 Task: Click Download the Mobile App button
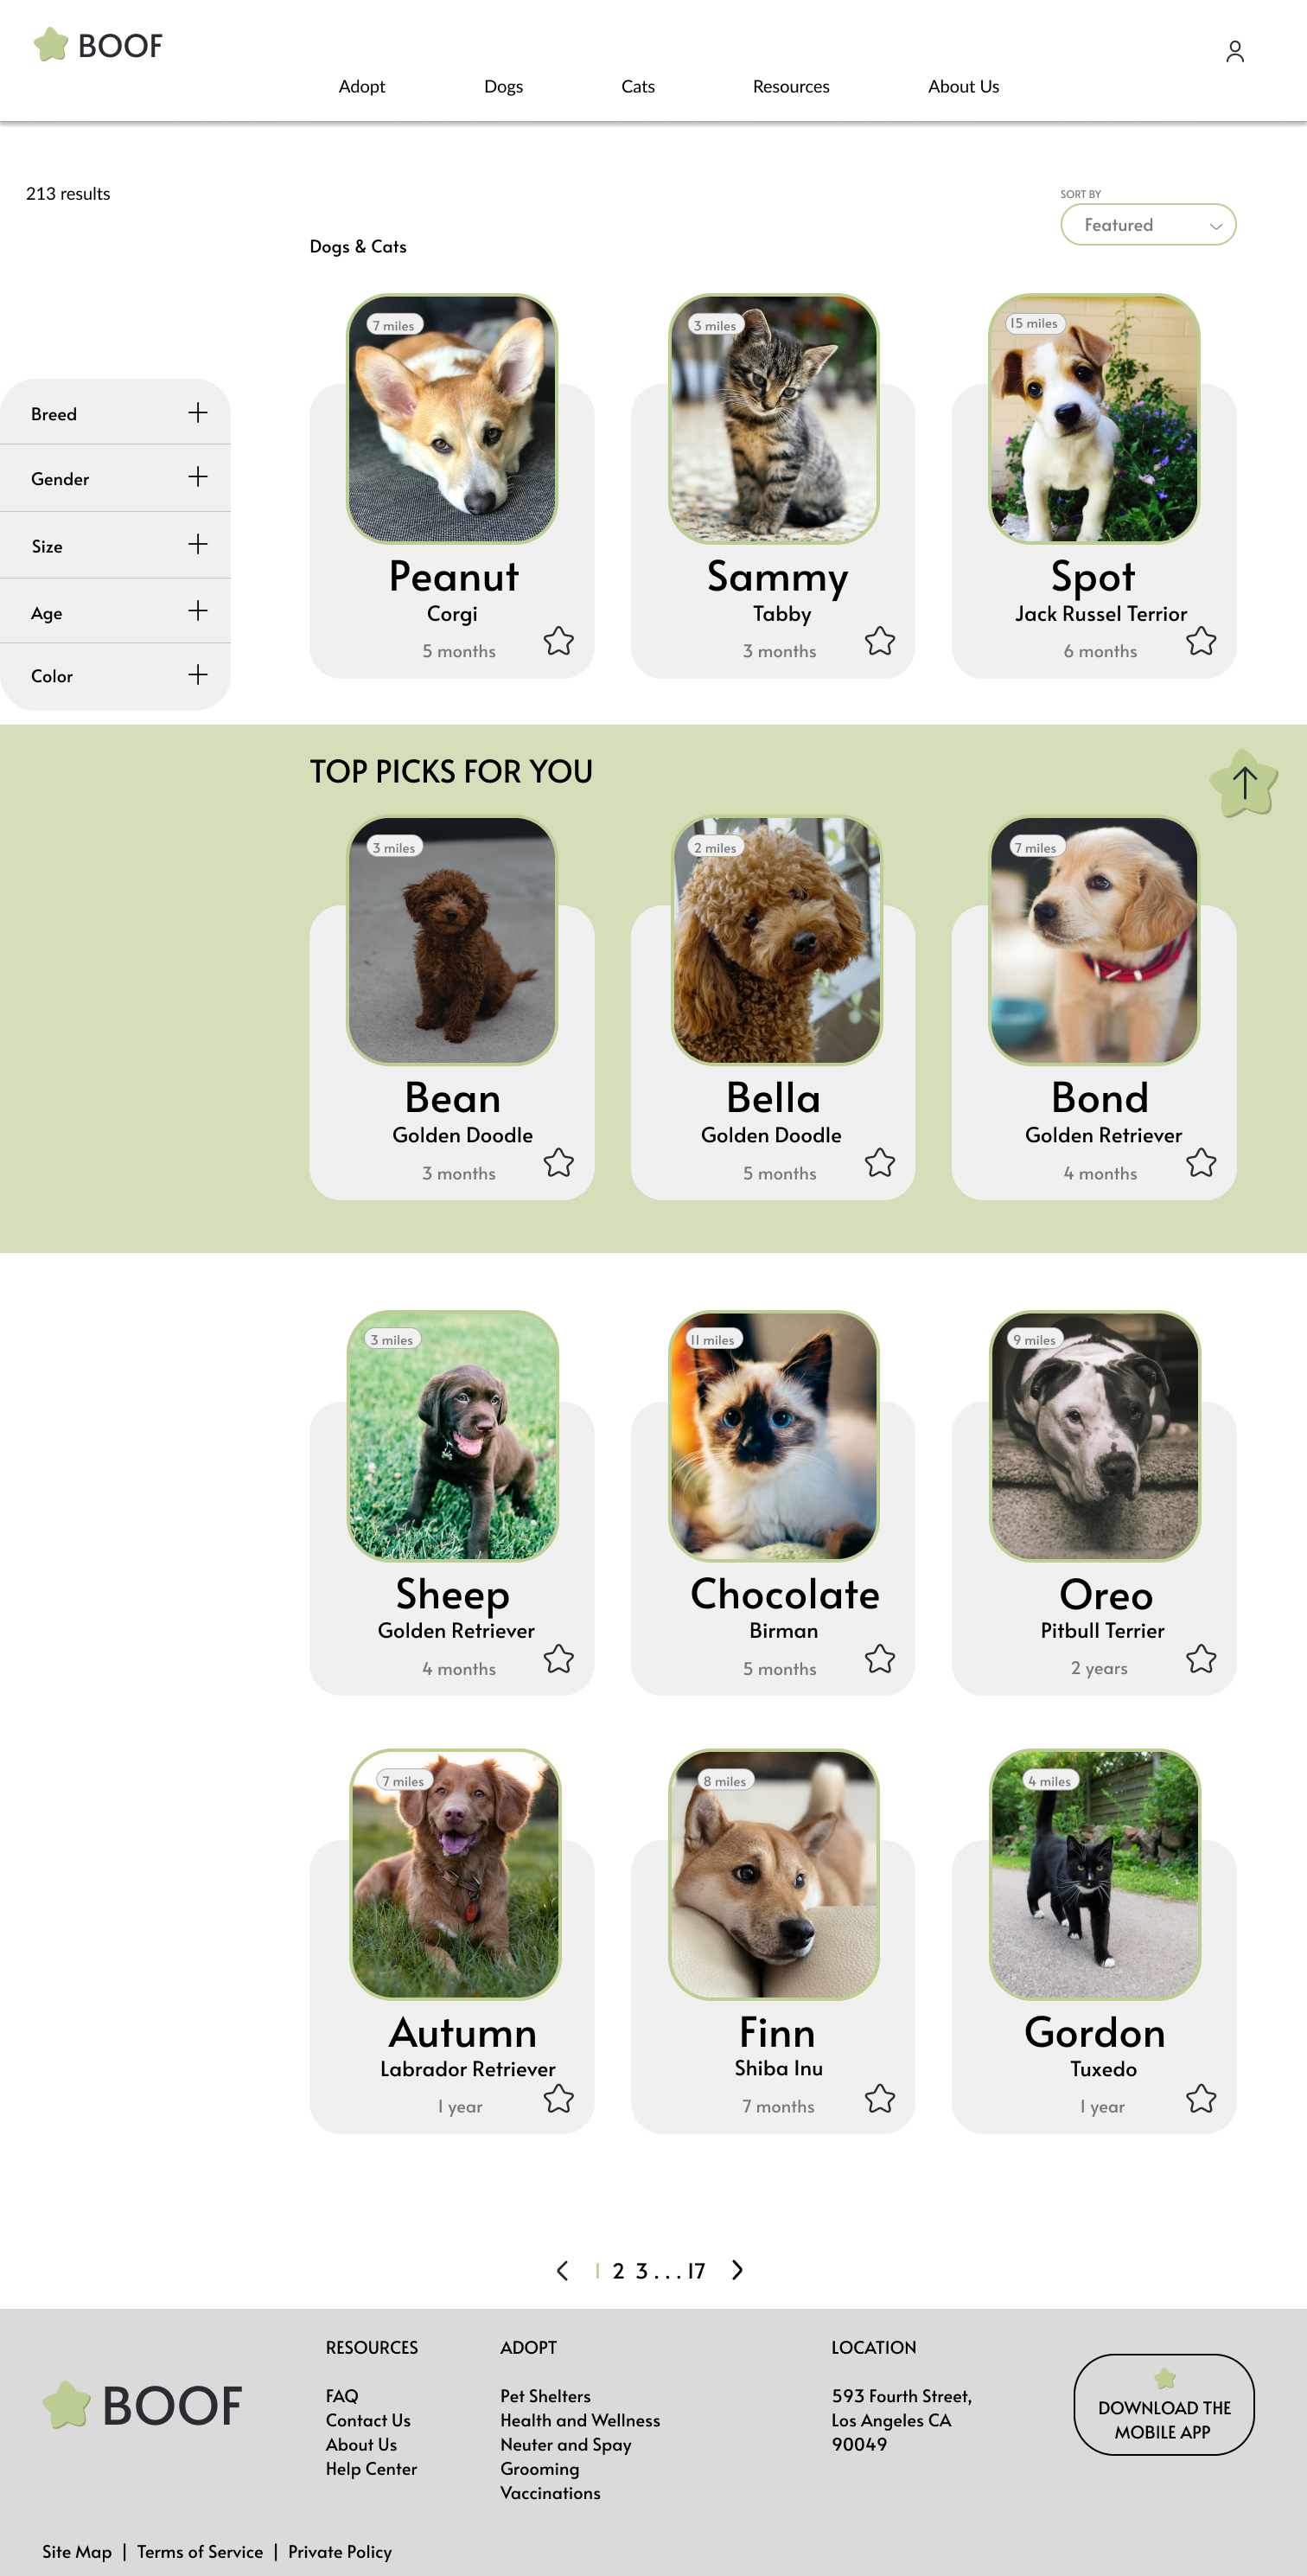1164,2405
